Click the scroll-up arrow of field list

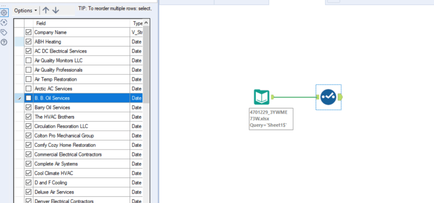tap(146, 23)
